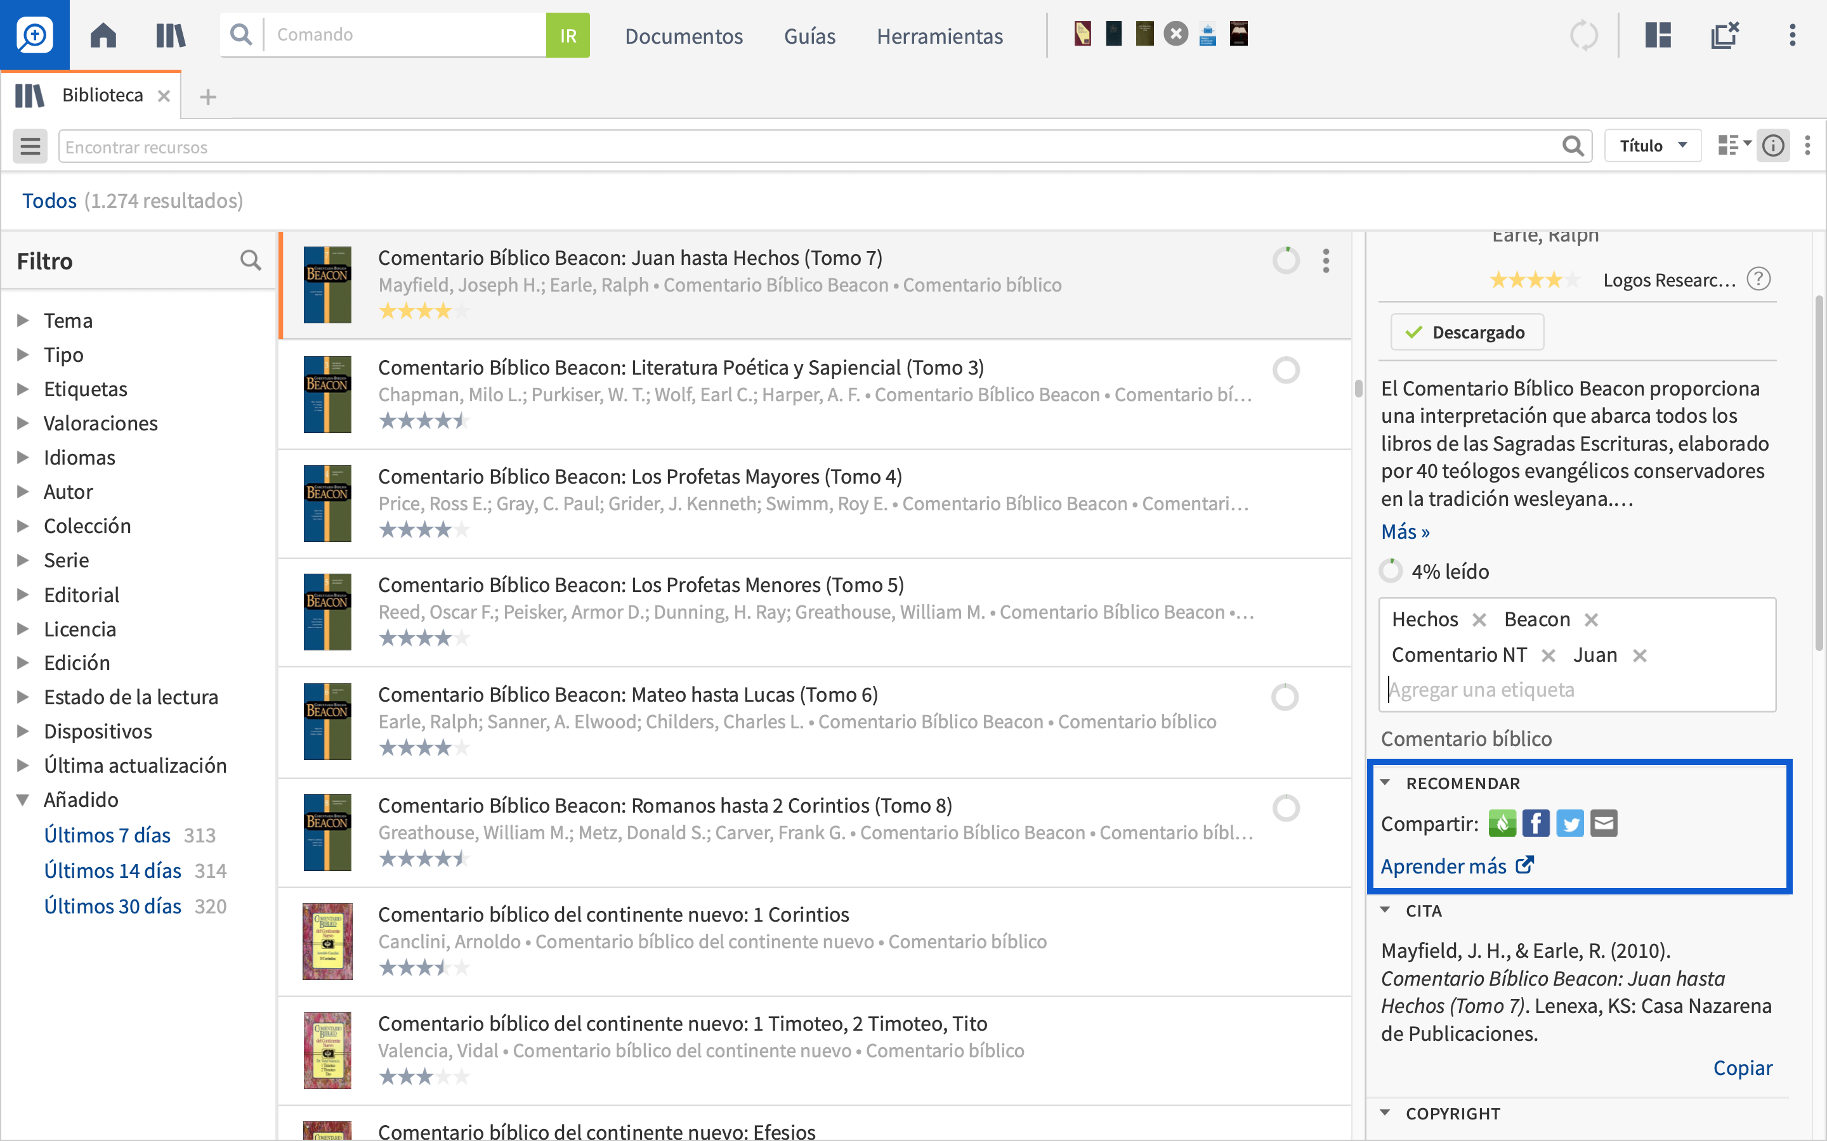Expand the Autor filter
The width and height of the screenshot is (1827, 1141).
23,491
